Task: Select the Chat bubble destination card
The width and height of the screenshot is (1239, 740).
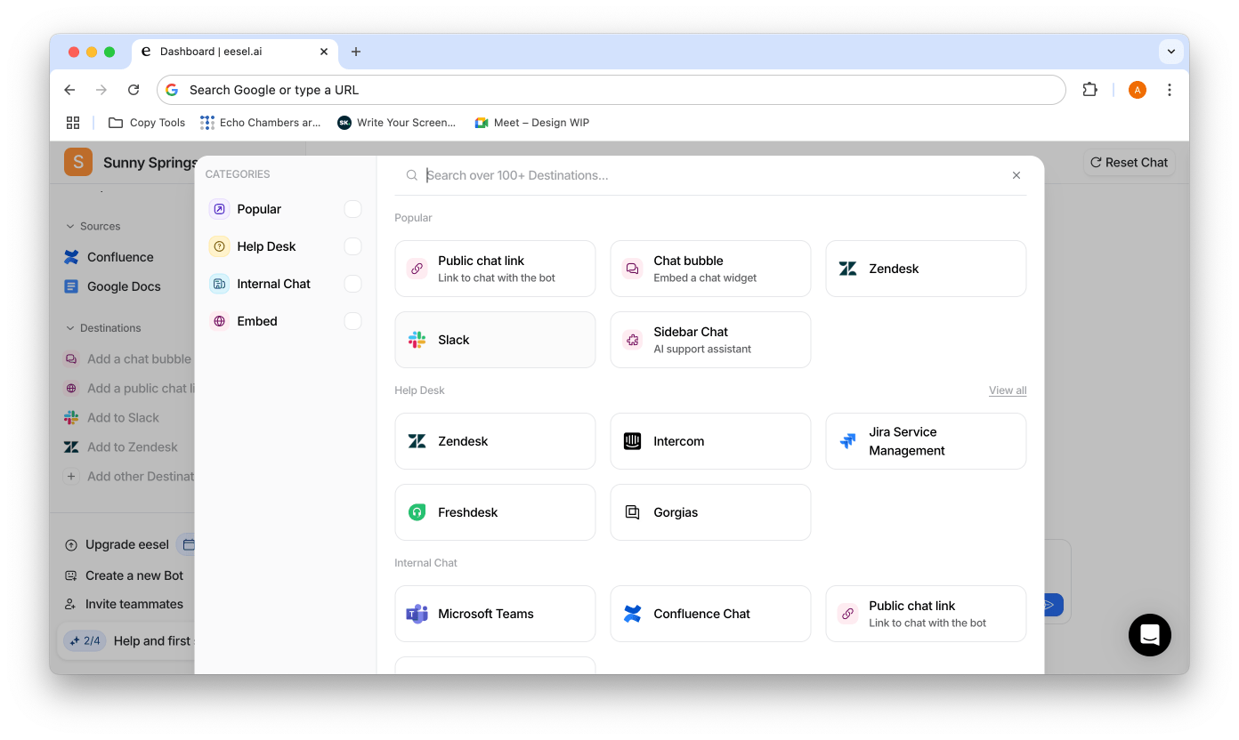Action: (710, 269)
